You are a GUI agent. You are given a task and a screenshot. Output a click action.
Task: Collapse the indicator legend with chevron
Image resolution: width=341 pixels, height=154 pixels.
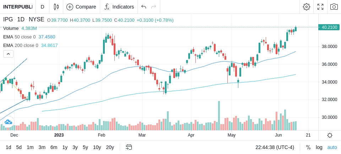[x=8, y=54]
